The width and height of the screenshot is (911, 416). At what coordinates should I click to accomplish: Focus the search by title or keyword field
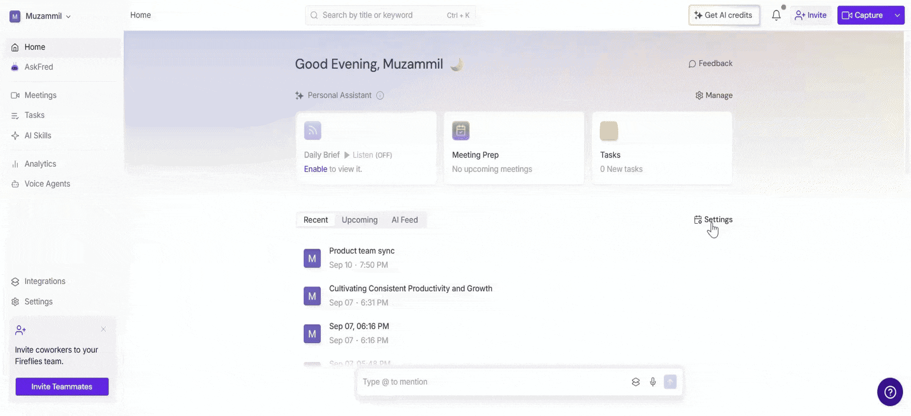point(390,15)
